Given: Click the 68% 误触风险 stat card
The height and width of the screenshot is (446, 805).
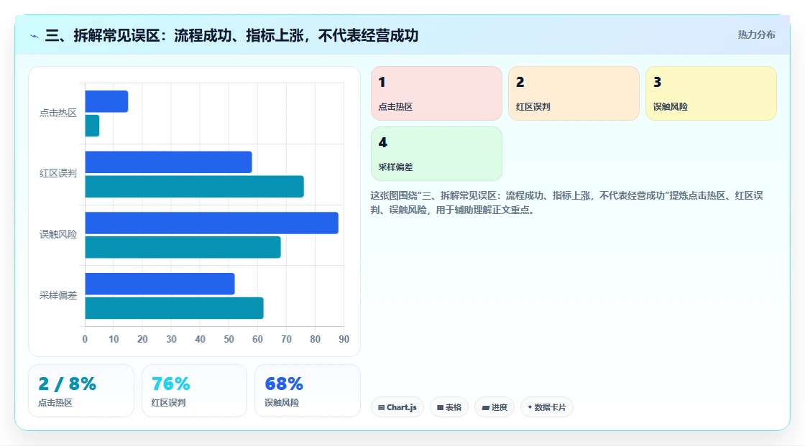Looking at the screenshot, I should click(308, 391).
